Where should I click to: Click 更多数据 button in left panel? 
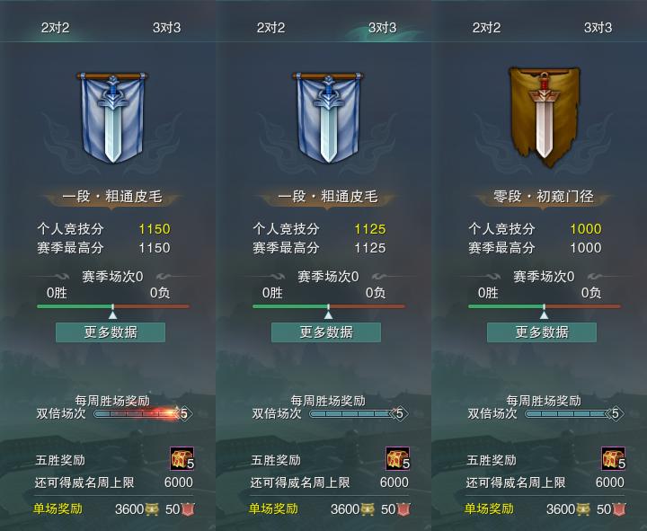click(x=111, y=332)
